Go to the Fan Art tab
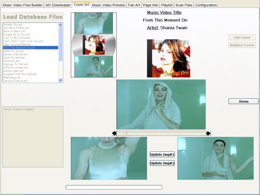Image resolution: width=260 pixels, height=195 pixels. pos(134,5)
